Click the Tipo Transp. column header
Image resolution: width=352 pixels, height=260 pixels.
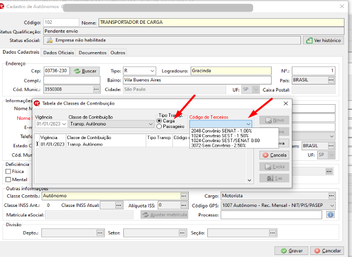(x=159, y=138)
